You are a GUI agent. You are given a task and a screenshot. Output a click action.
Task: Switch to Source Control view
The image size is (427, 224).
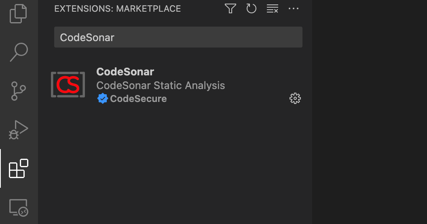tap(19, 91)
